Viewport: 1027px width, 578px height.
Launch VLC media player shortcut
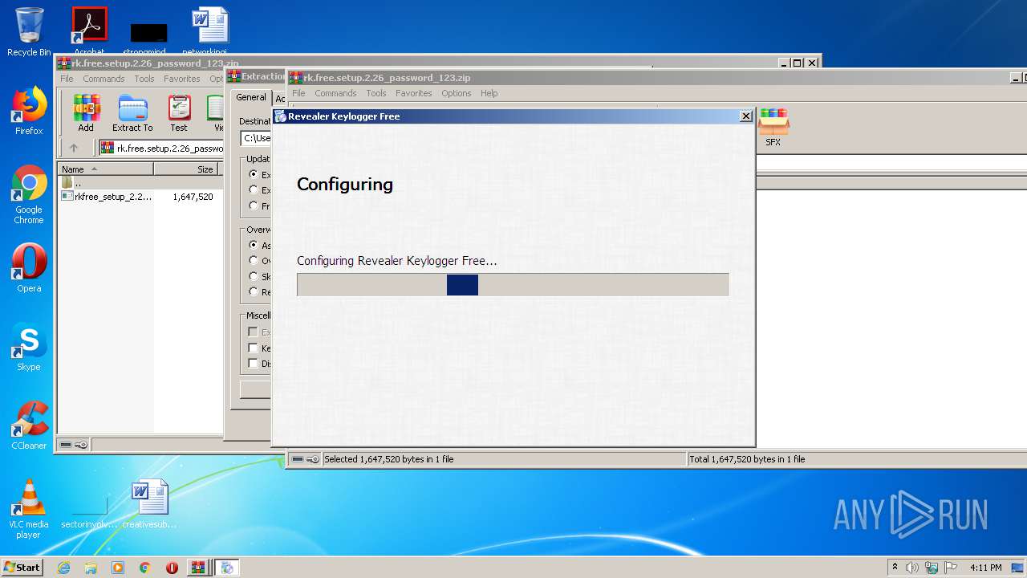pyautogui.click(x=29, y=508)
